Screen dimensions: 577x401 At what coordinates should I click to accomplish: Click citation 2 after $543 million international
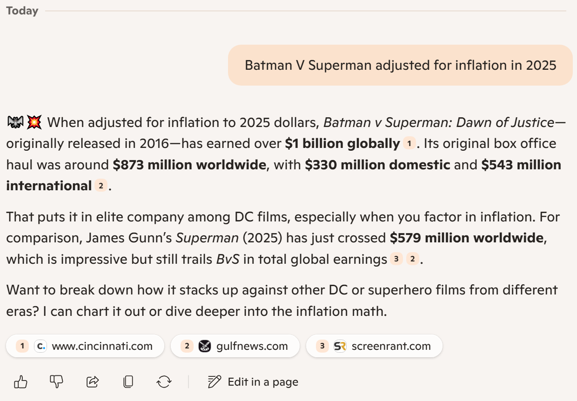point(101,186)
